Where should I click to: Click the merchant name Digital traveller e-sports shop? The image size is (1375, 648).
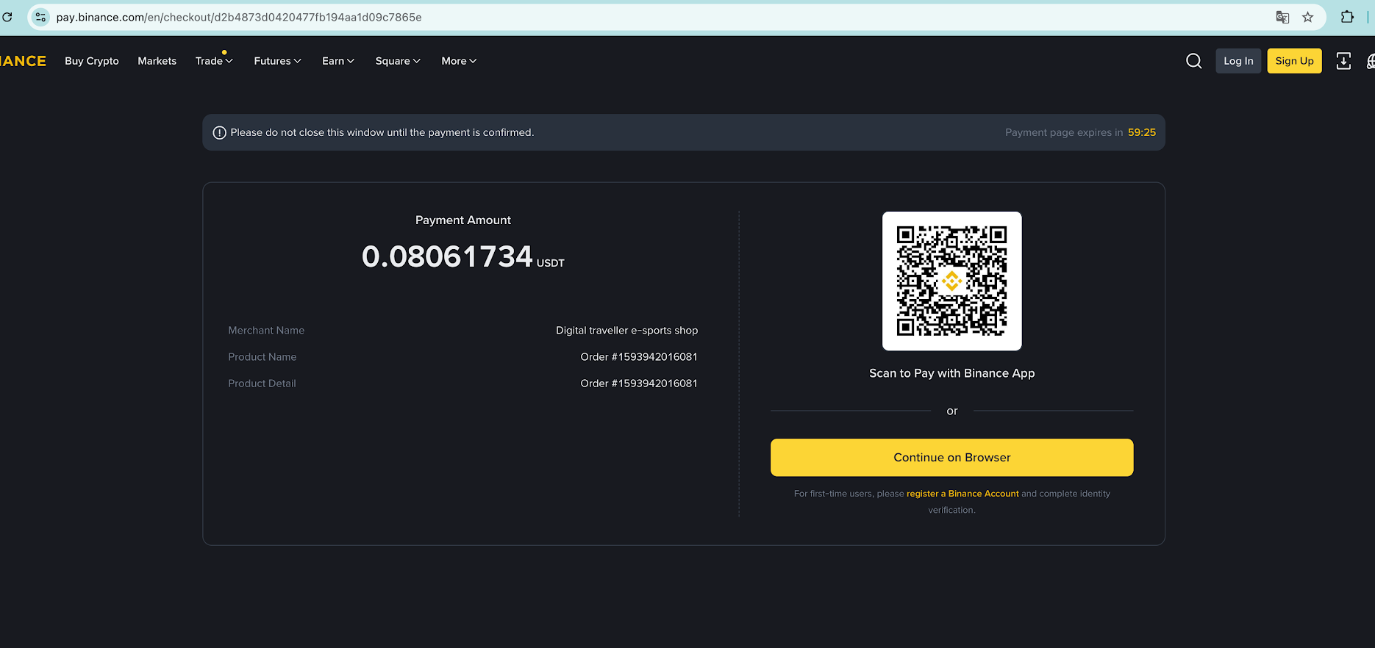click(626, 331)
